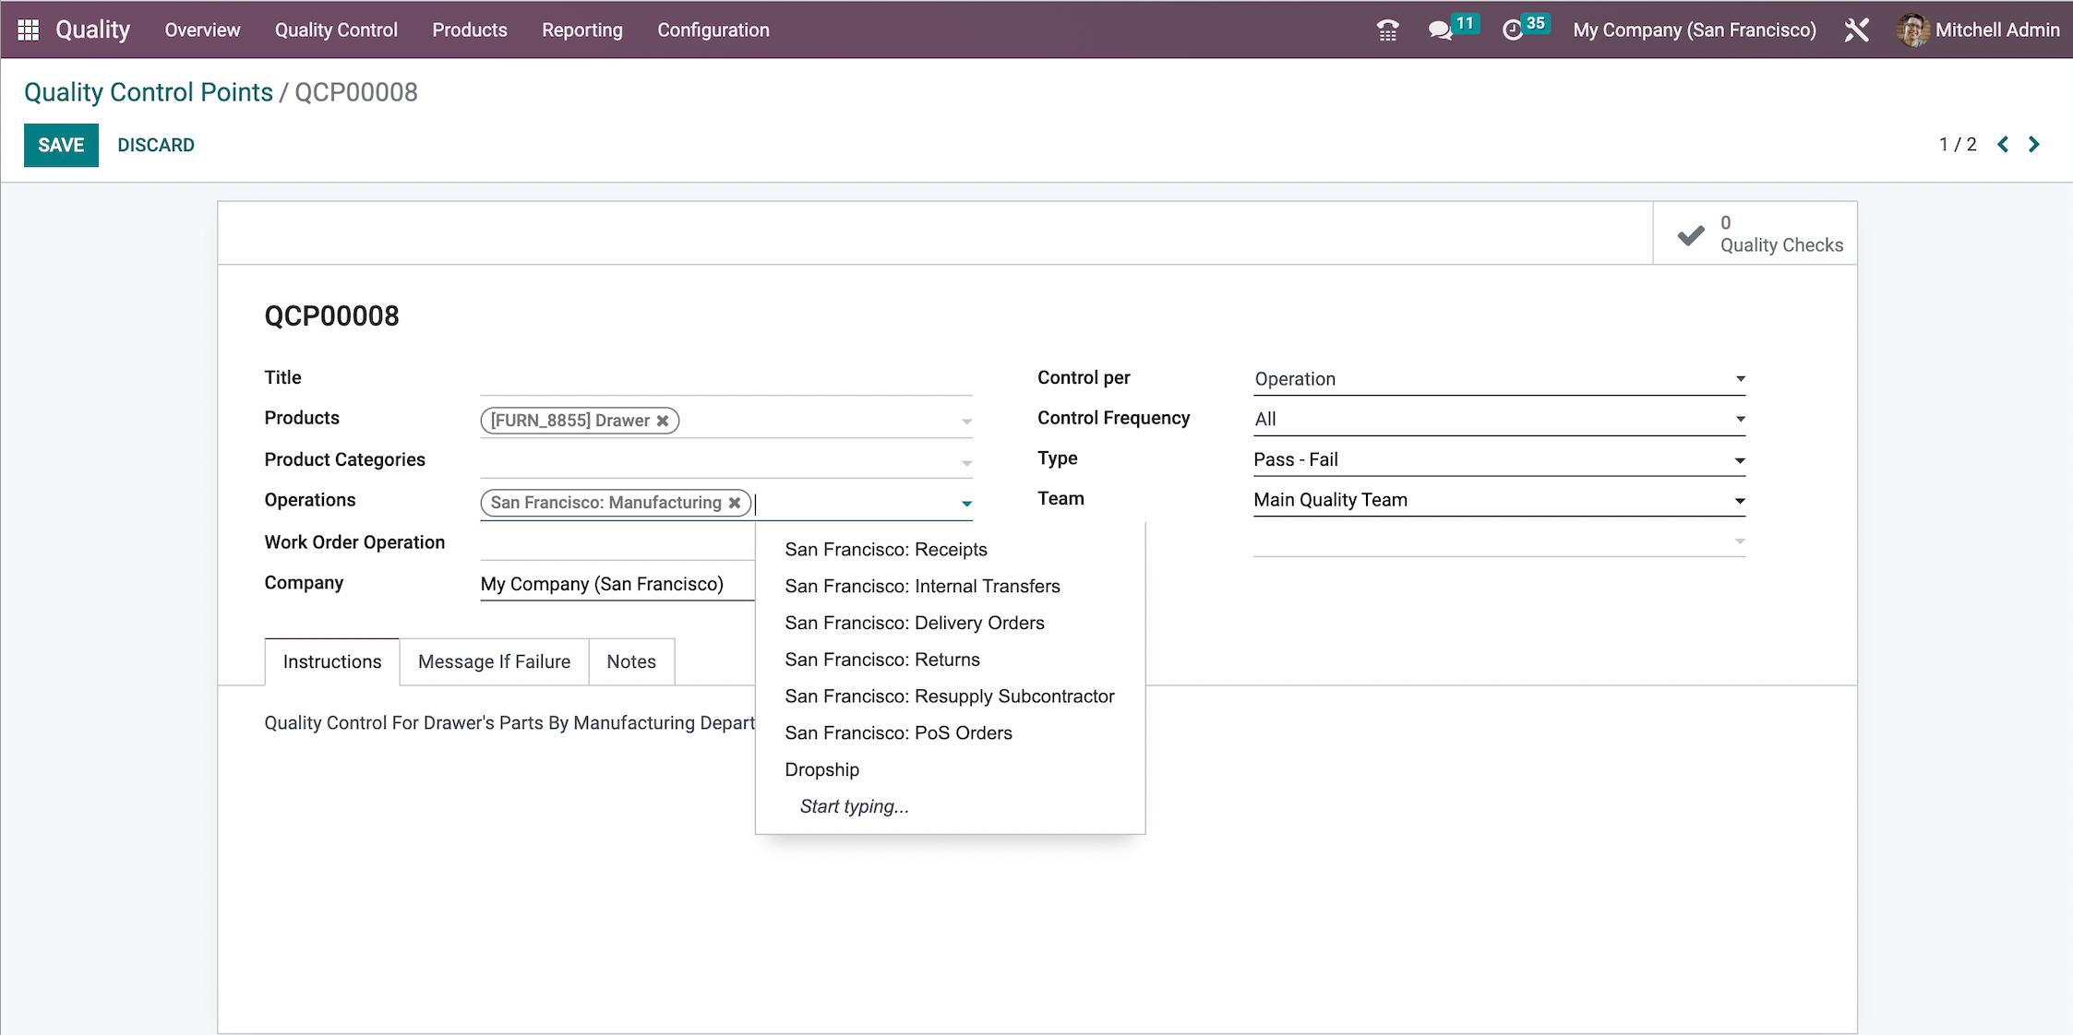
Task: Go to previous record arrow
Action: coord(2003,145)
